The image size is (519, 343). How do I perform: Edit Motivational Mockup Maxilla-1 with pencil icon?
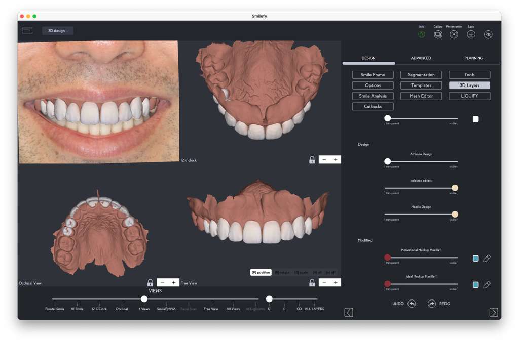coord(487,259)
